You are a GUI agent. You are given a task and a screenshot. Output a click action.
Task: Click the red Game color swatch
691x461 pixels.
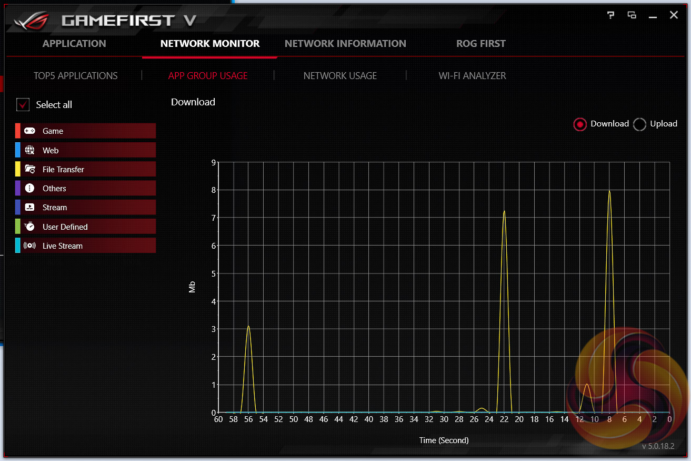(x=17, y=131)
